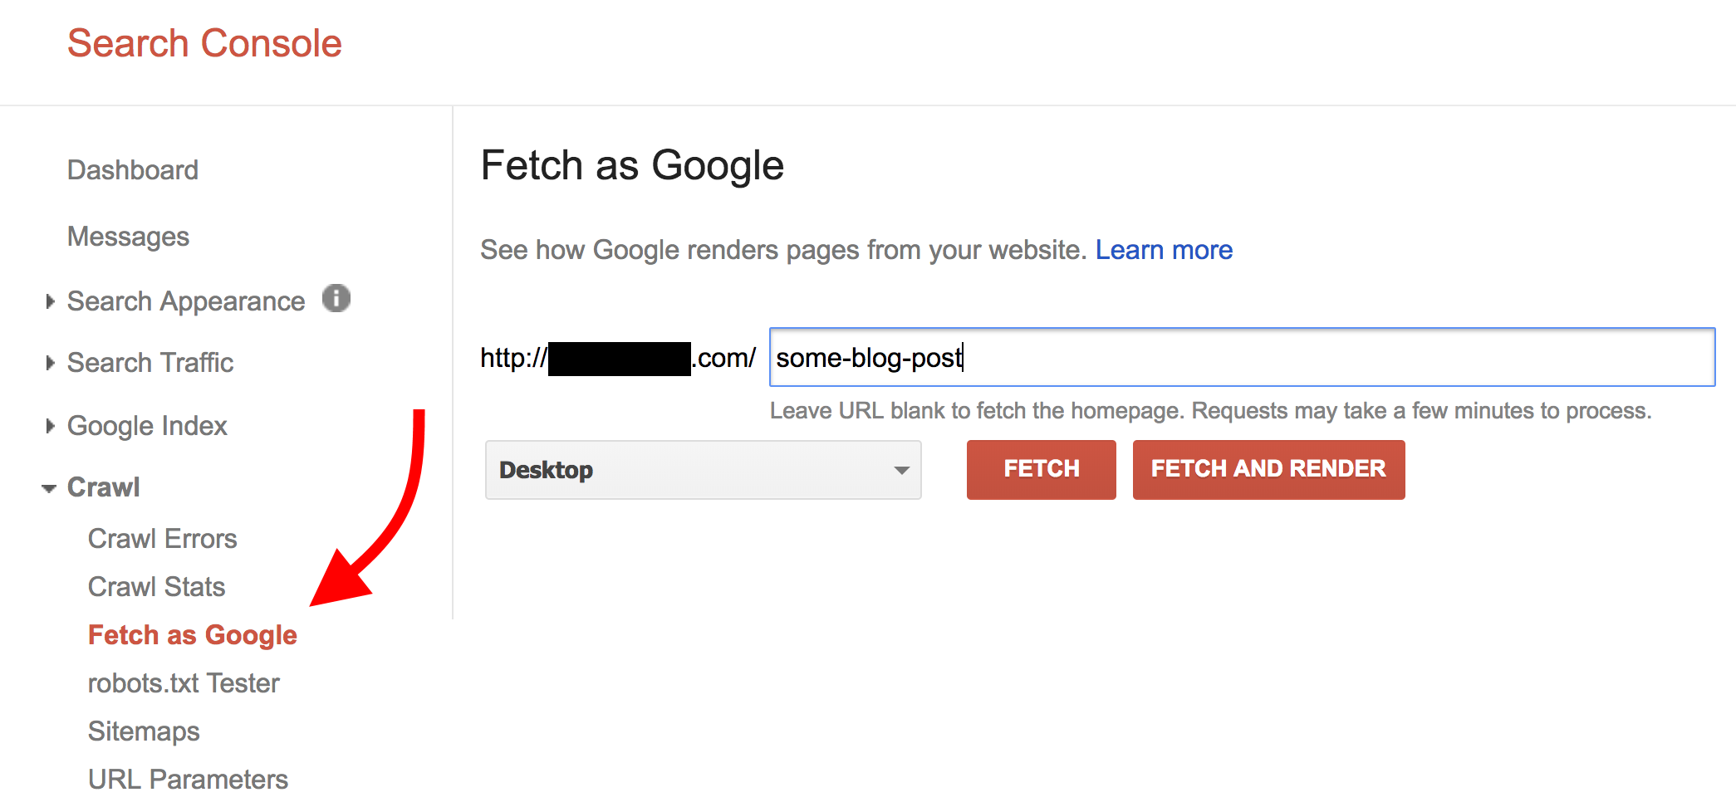Open Messages in the sidebar
The image size is (1736, 807).
(129, 237)
